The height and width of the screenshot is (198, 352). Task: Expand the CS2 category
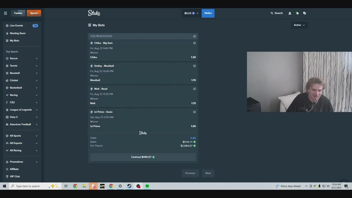(x=37, y=103)
